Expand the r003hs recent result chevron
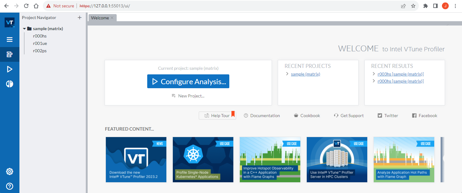This screenshot has width=462, height=193. click(x=374, y=74)
